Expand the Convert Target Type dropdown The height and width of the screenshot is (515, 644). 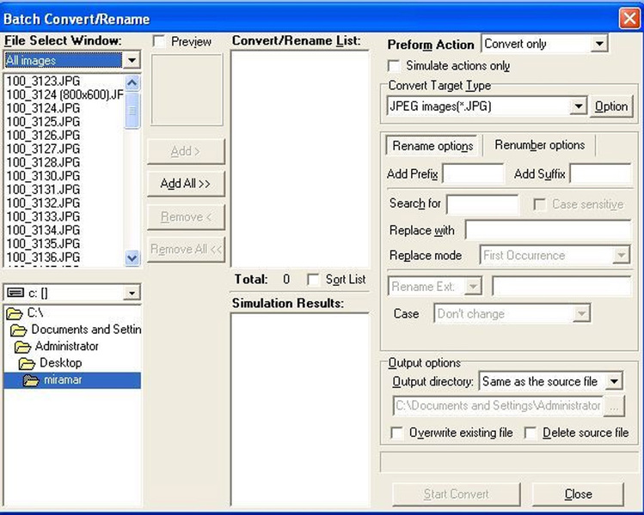pyautogui.click(x=579, y=106)
